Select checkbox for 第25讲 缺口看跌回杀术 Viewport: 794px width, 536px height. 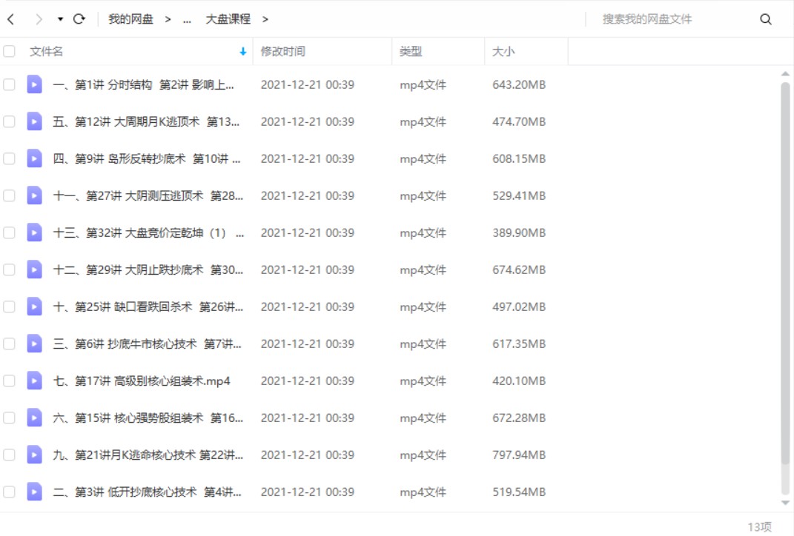(9, 306)
